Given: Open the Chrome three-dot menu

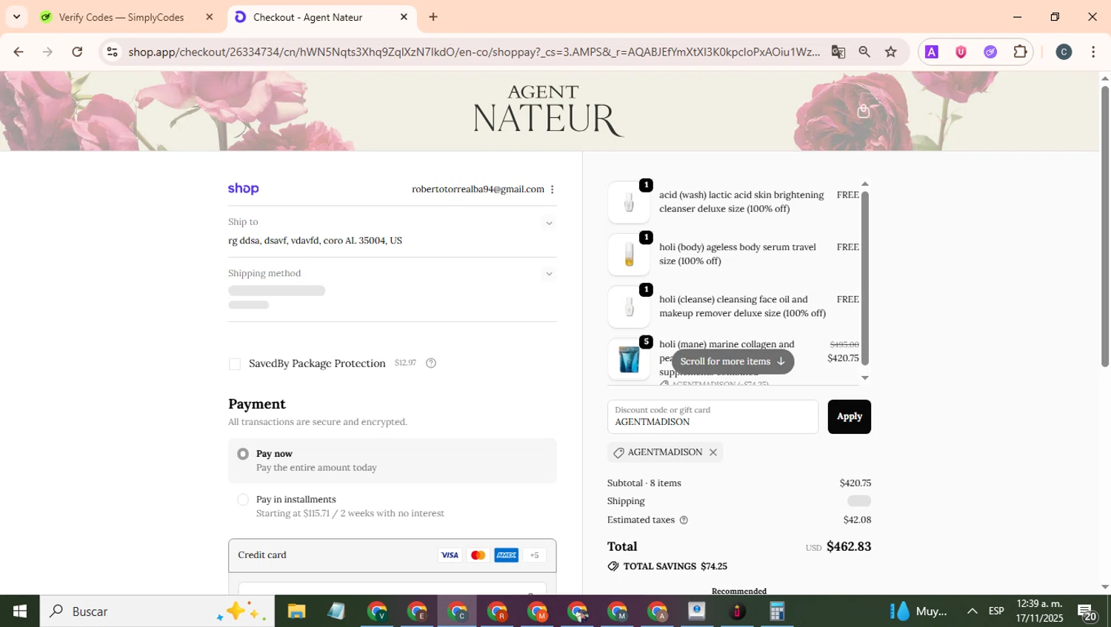Looking at the screenshot, I should (x=1093, y=52).
